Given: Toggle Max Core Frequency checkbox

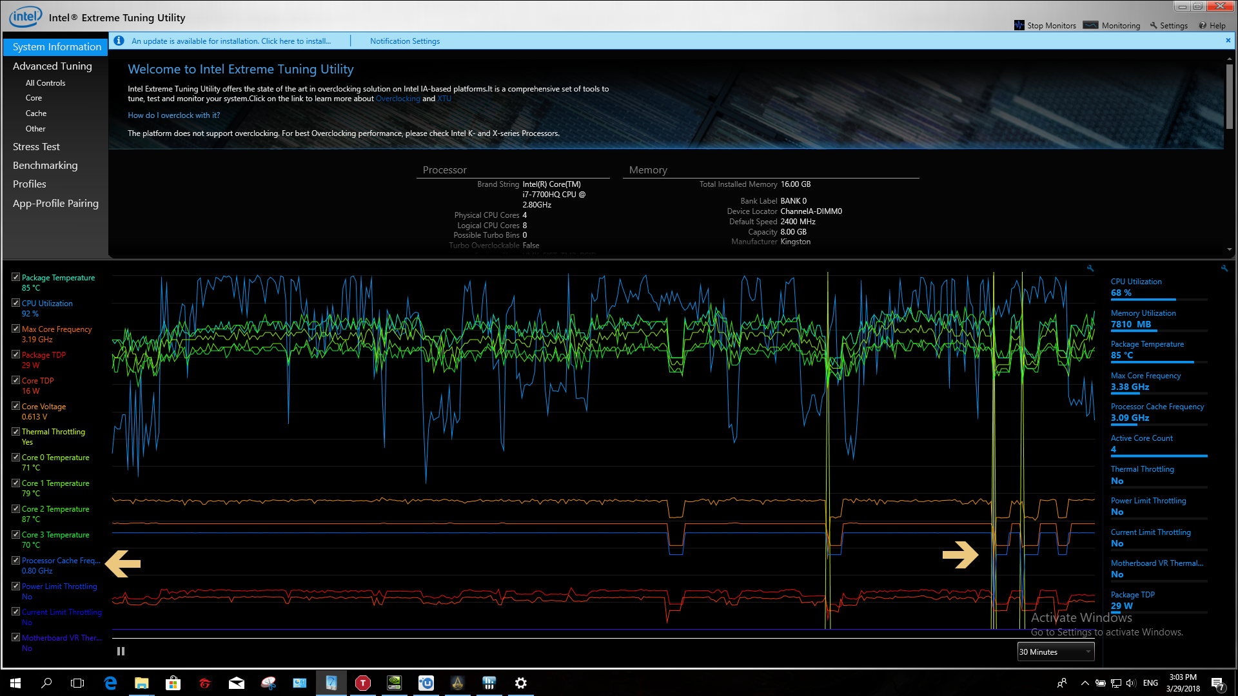Looking at the screenshot, I should 15,329.
